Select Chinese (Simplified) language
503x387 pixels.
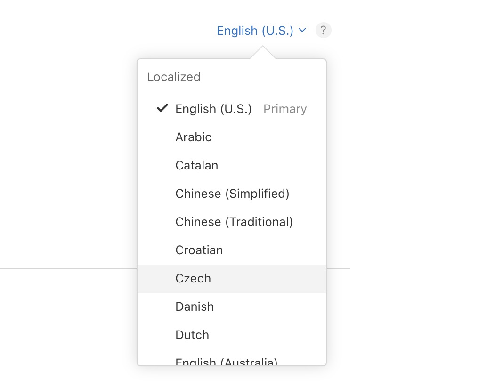click(232, 193)
